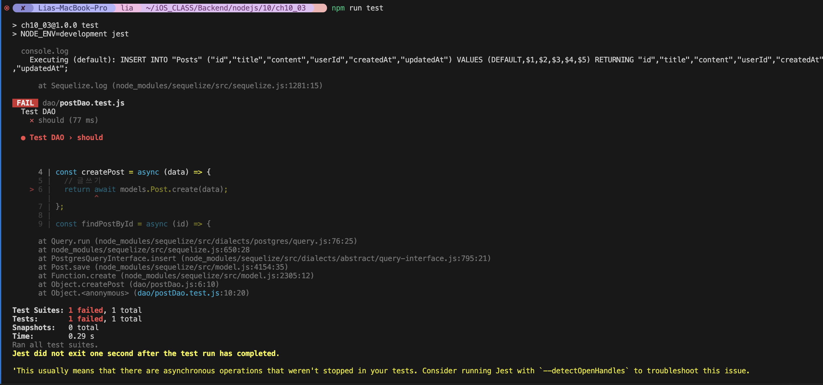Click the Lias-MacBook-Pro hostname segment

click(72, 8)
